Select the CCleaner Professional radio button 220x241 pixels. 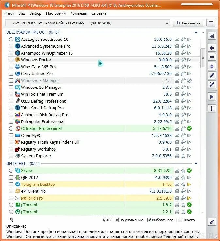[11, 128]
